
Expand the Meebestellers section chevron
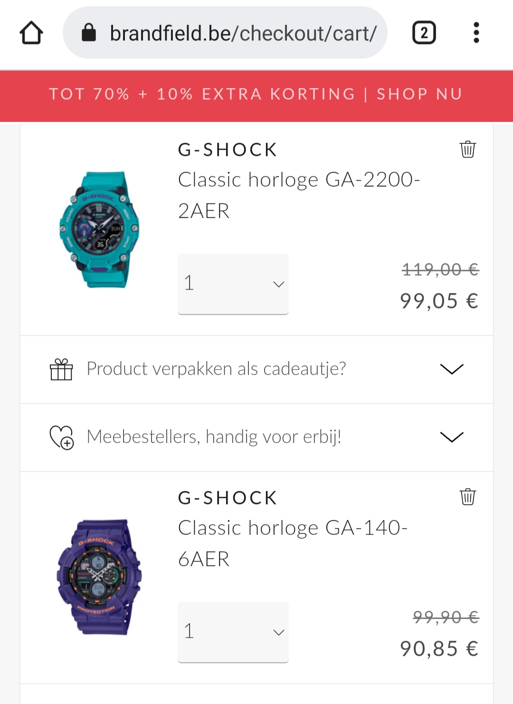pyautogui.click(x=452, y=437)
